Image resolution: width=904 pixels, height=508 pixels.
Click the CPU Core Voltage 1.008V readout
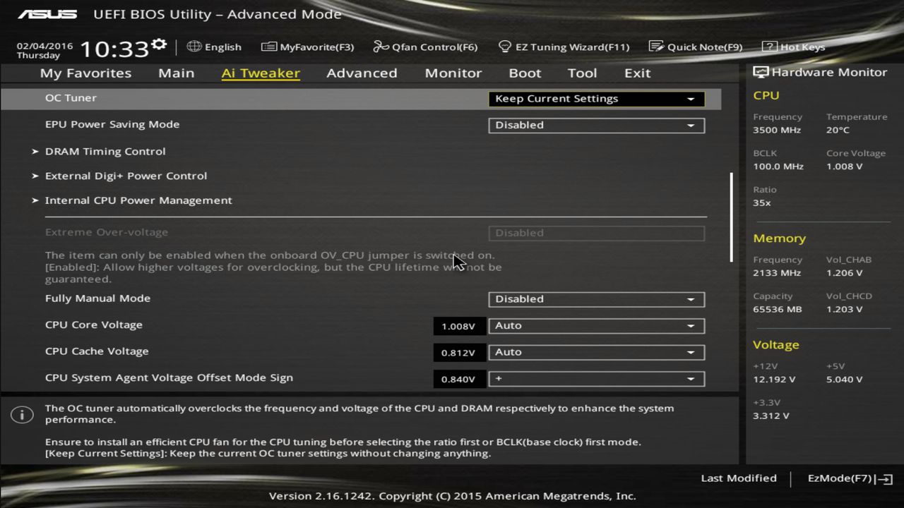458,326
